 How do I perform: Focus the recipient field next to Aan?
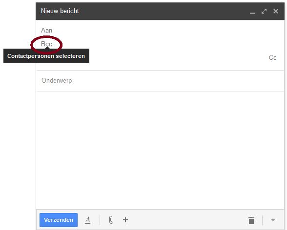coord(167,30)
